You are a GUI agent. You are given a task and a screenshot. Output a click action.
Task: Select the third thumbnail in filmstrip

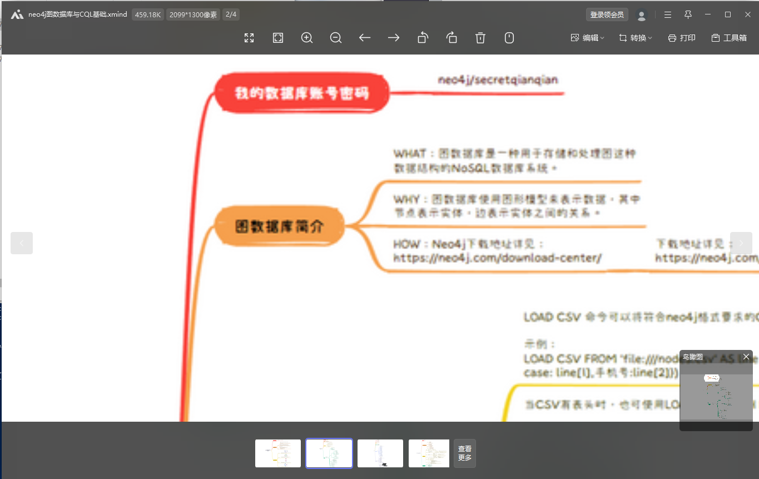coord(380,453)
